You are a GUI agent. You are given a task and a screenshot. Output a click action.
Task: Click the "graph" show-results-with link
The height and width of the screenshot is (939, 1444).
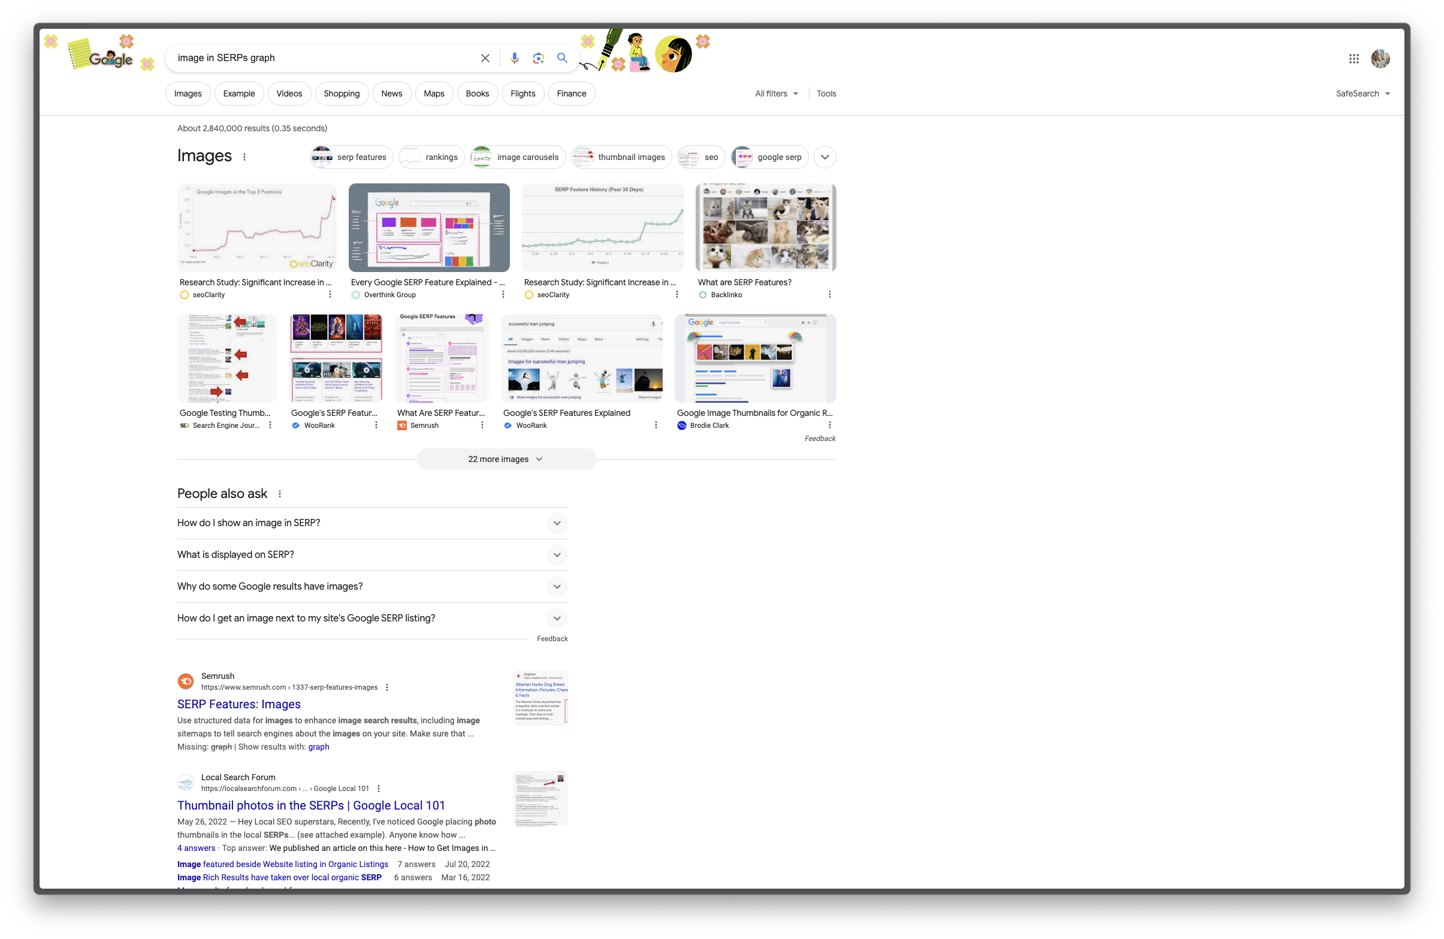319,747
